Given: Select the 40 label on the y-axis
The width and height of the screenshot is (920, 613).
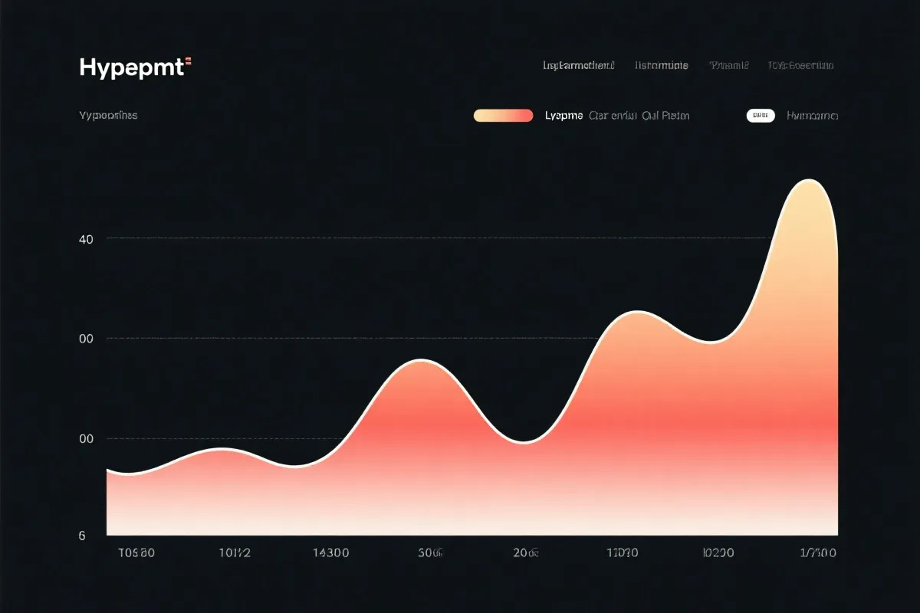Looking at the screenshot, I should click(x=86, y=239).
